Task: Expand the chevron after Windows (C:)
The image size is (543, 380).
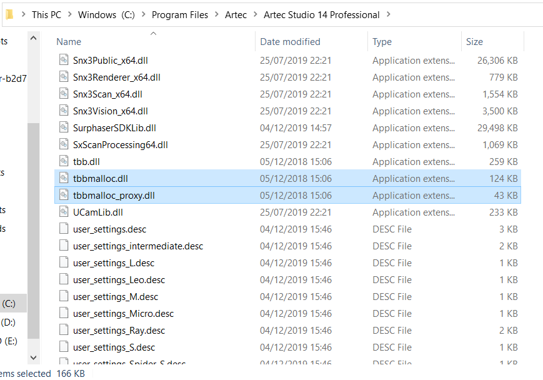Action: click(143, 14)
